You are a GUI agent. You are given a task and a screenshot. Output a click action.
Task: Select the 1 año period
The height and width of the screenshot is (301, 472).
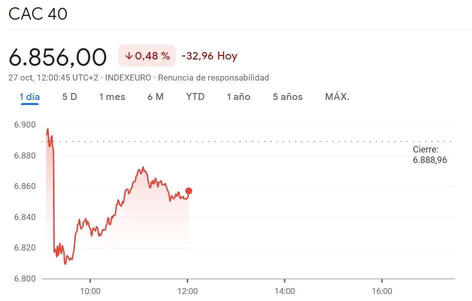click(x=239, y=96)
